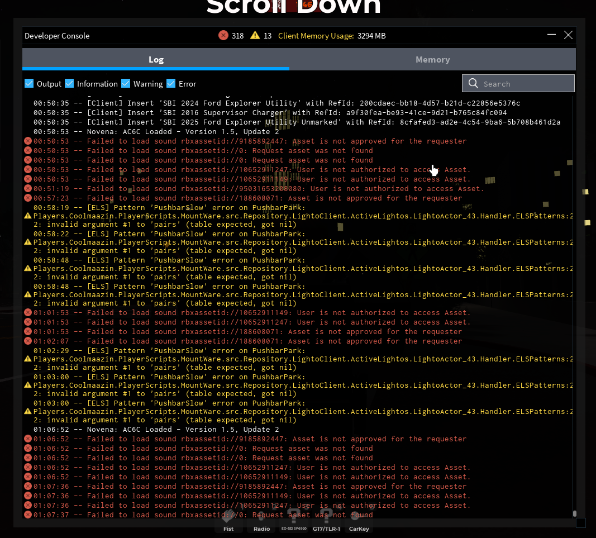The image size is (596, 538).
Task: Click the log vertical scrollbar thumb
Action: point(574,513)
